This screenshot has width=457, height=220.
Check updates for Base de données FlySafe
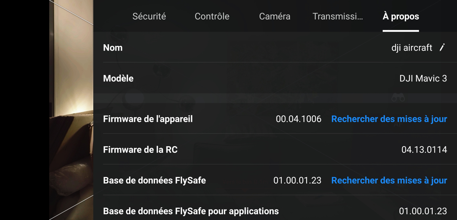pos(389,180)
